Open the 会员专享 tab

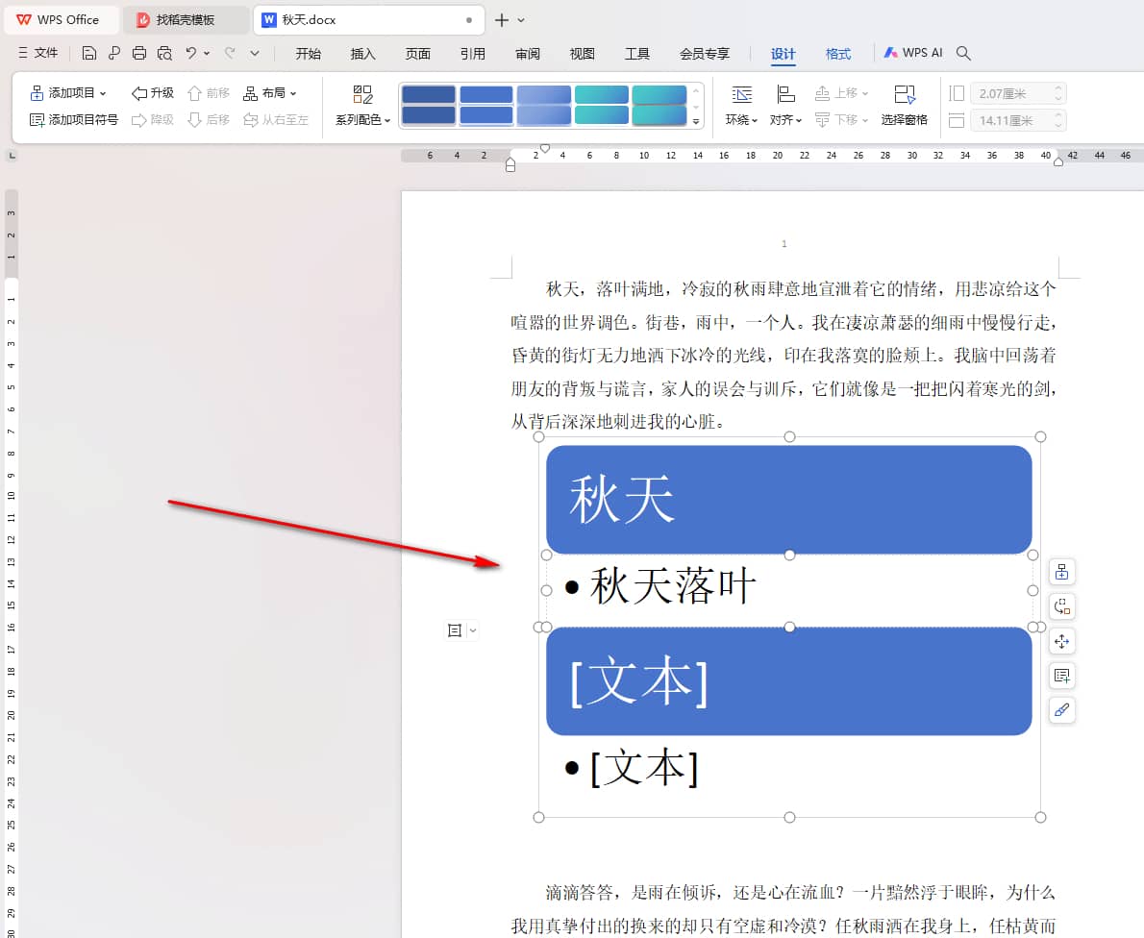[705, 53]
